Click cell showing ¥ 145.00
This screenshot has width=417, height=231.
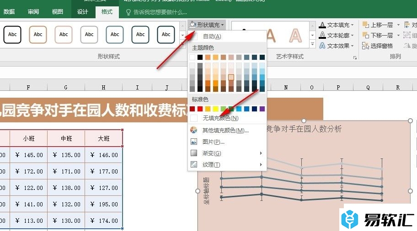point(29,155)
